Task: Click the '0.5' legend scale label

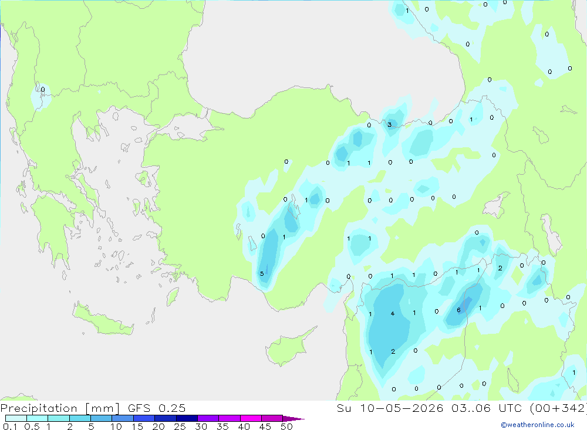Action: [x=32, y=426]
